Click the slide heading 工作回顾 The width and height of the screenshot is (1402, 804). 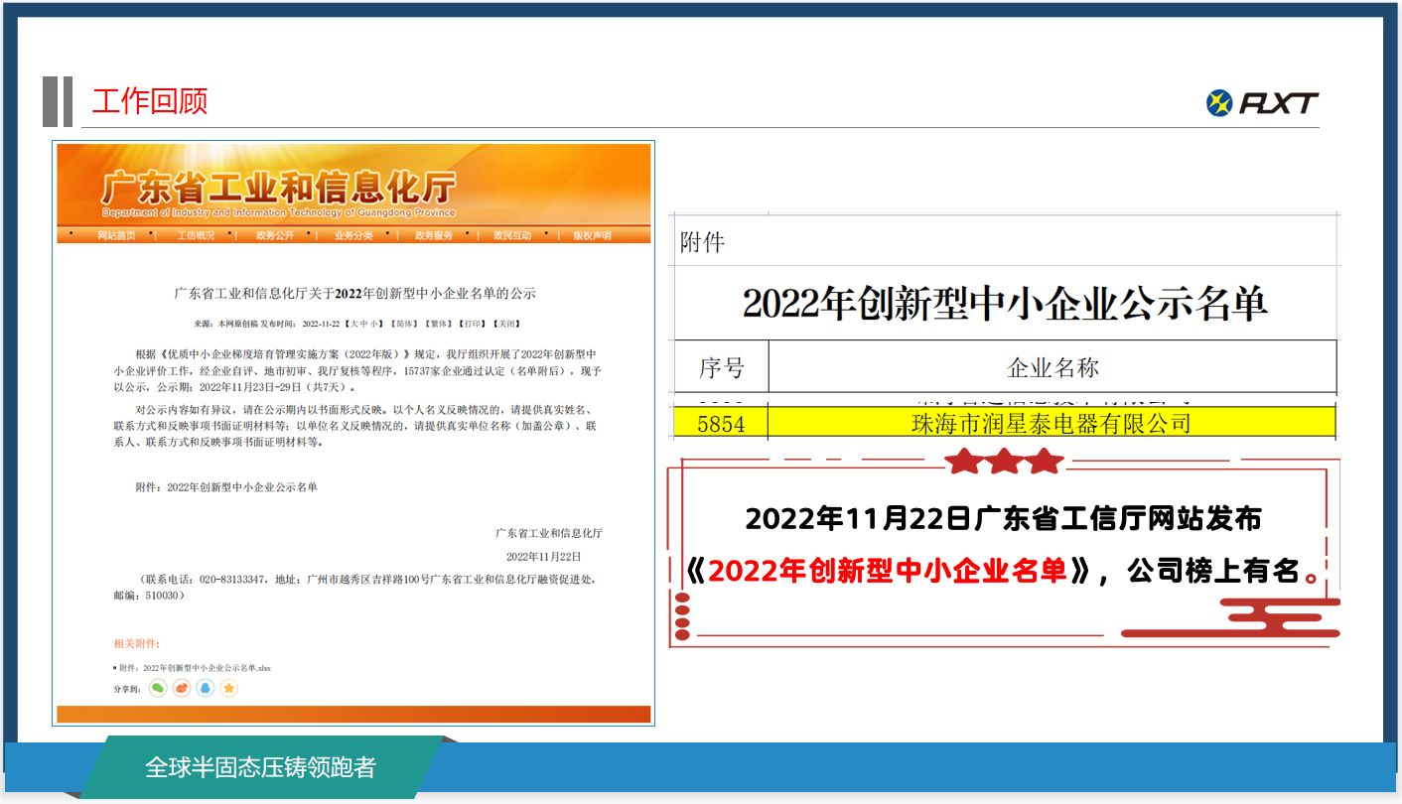(x=150, y=101)
